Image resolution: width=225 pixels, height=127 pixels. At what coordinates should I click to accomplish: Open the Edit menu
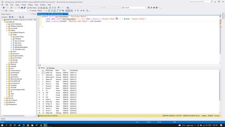(x=7, y=5)
